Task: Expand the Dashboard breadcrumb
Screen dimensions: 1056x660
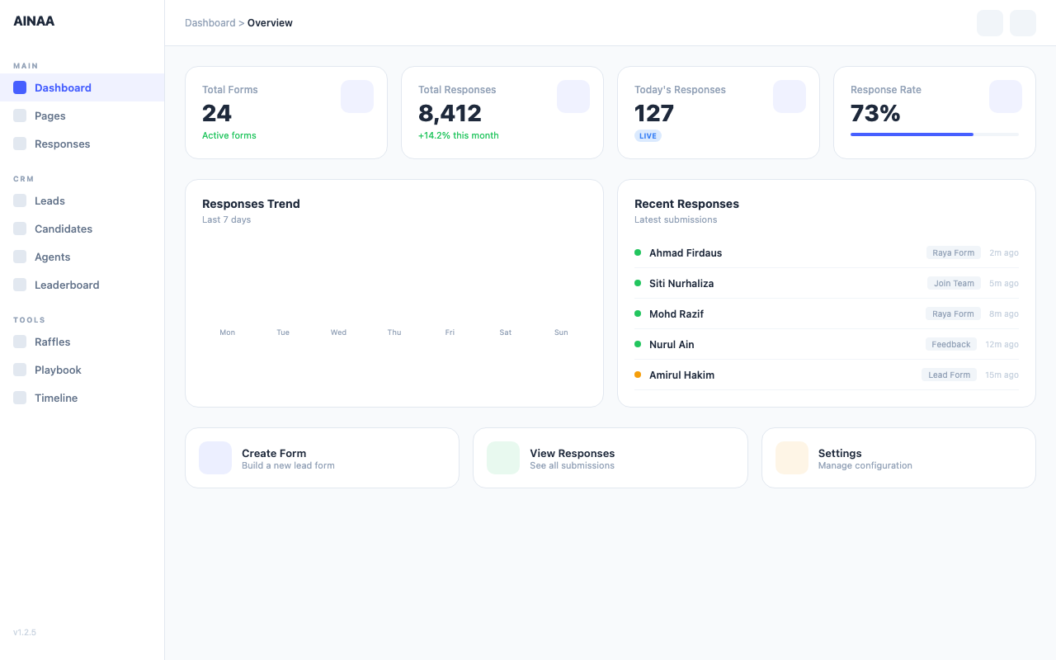Action: pos(210,22)
